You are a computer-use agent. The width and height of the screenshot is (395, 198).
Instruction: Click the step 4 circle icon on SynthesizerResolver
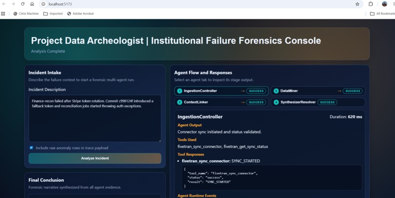coord(276,102)
